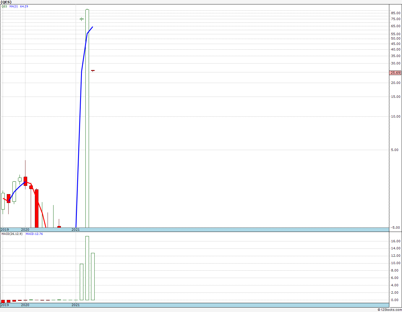Click the 2020 label under the price chart

pyautogui.click(x=25, y=230)
